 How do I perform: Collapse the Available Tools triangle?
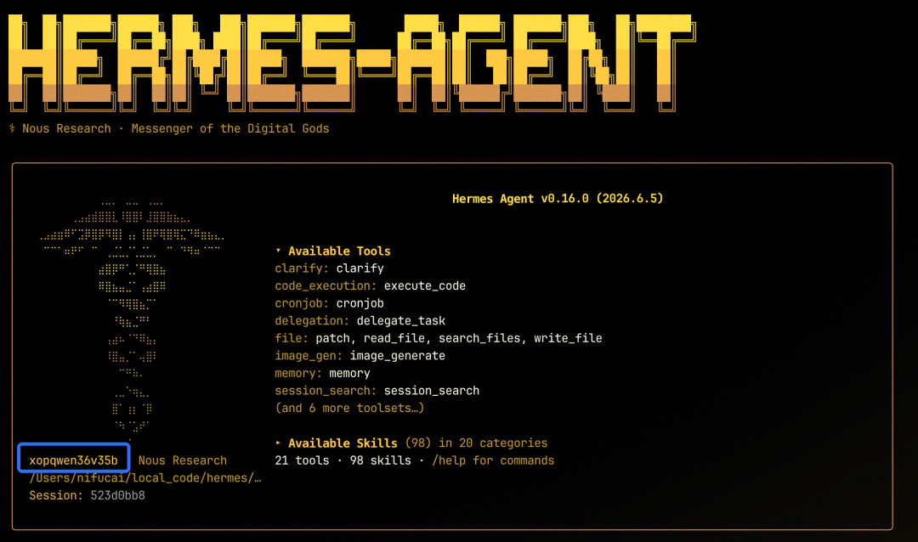(278, 251)
